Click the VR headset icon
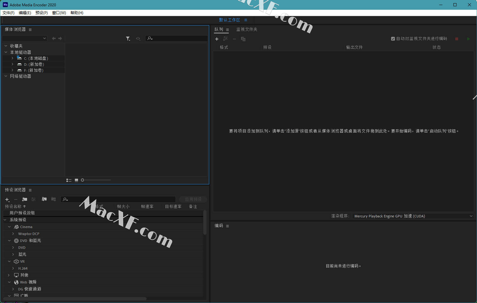The width and height of the screenshot is (477, 303). tap(16, 261)
